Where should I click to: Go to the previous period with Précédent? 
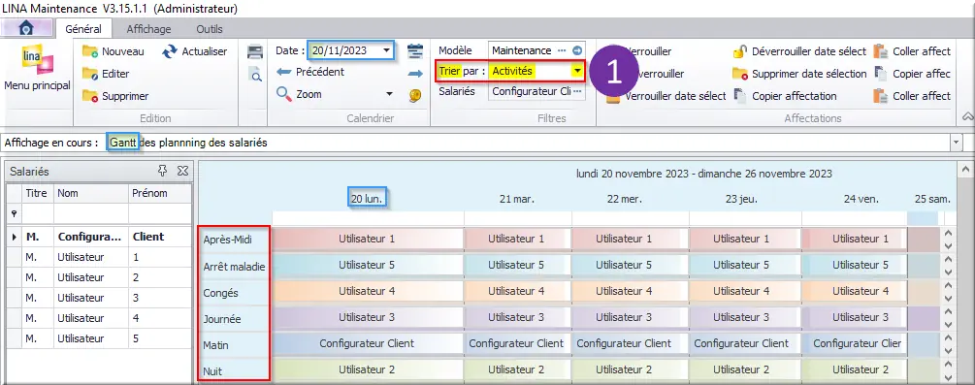tap(310, 72)
